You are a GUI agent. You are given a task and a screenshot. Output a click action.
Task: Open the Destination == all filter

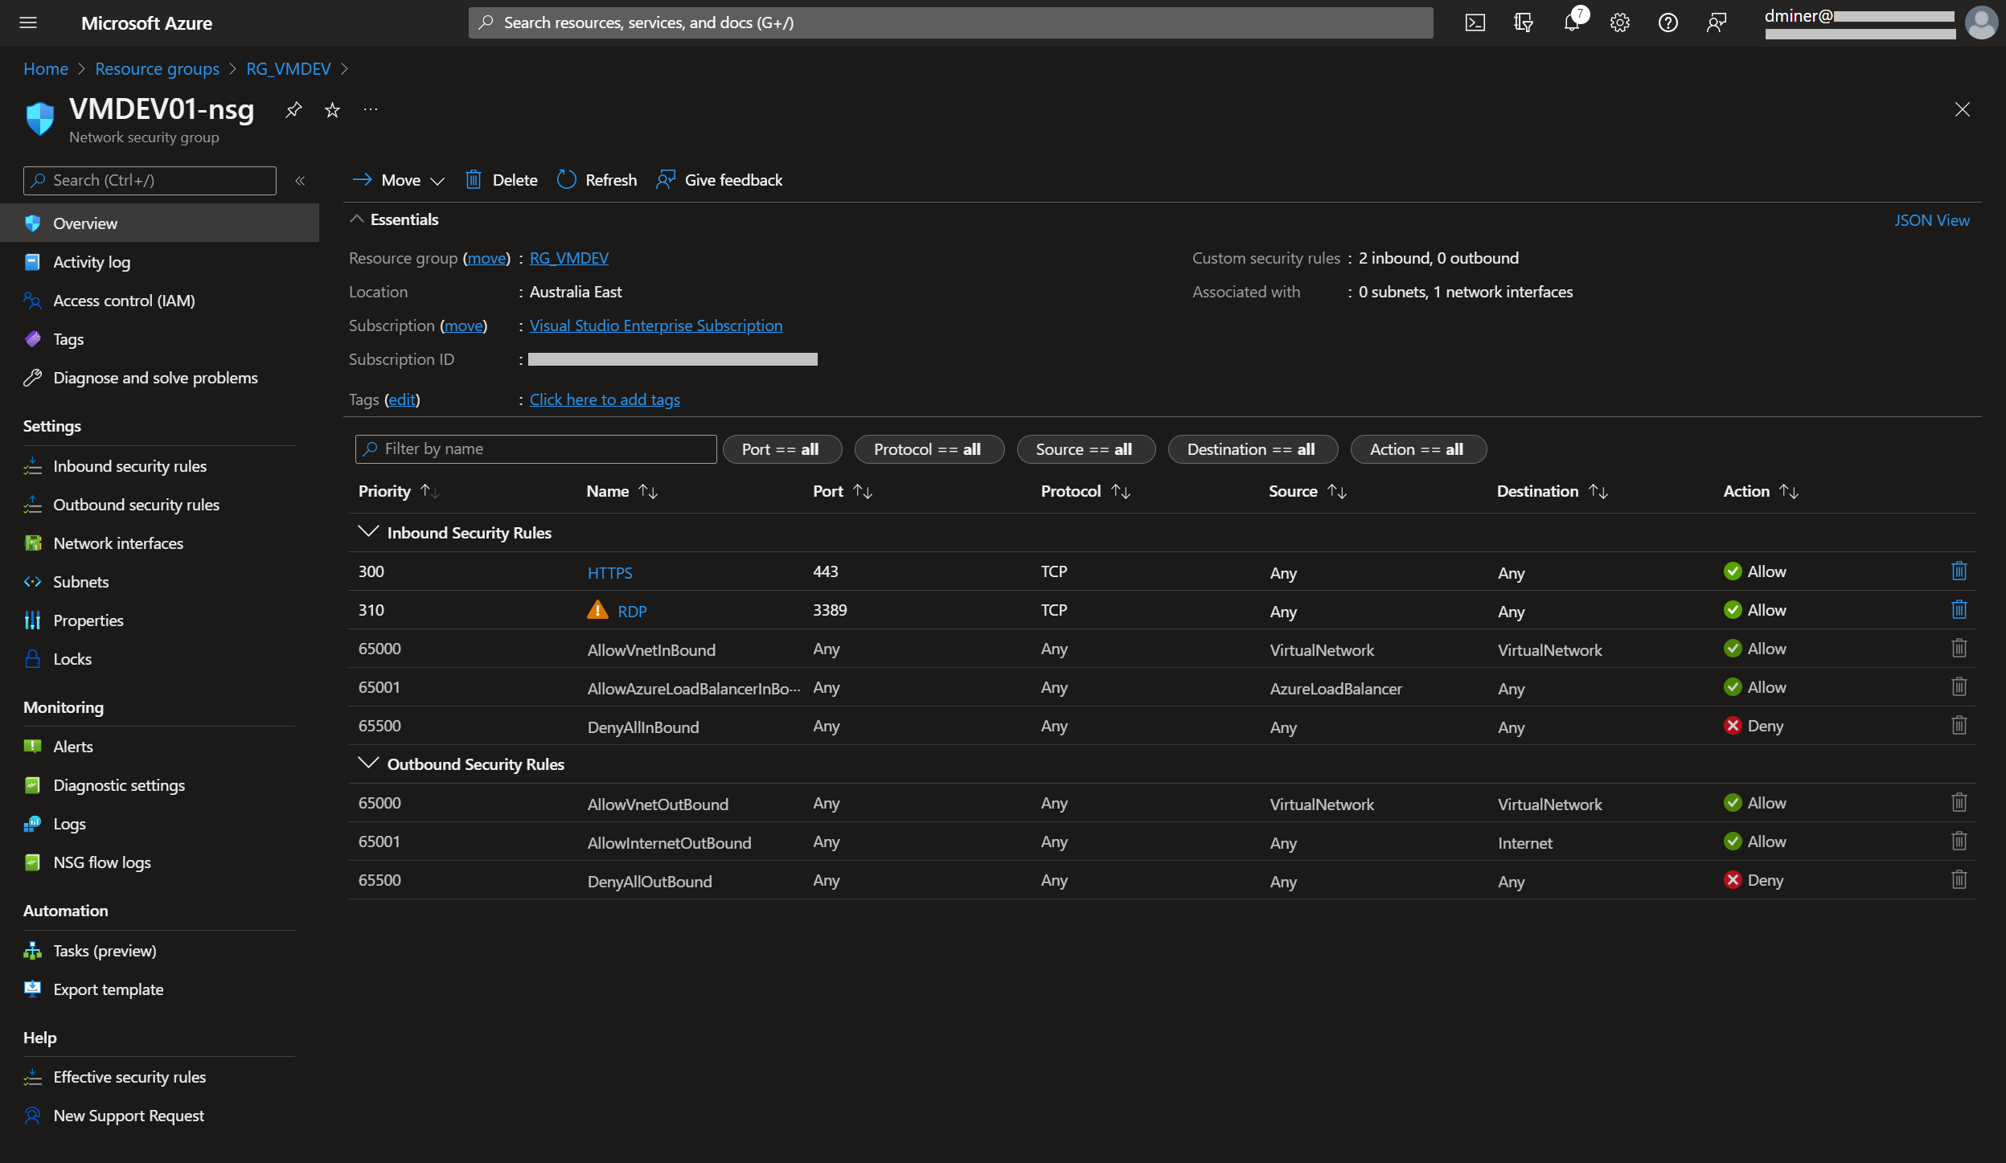pos(1252,449)
